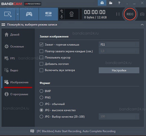Enable Добавить логотип checkbox
146x136 pixels.
(x=41, y=64)
